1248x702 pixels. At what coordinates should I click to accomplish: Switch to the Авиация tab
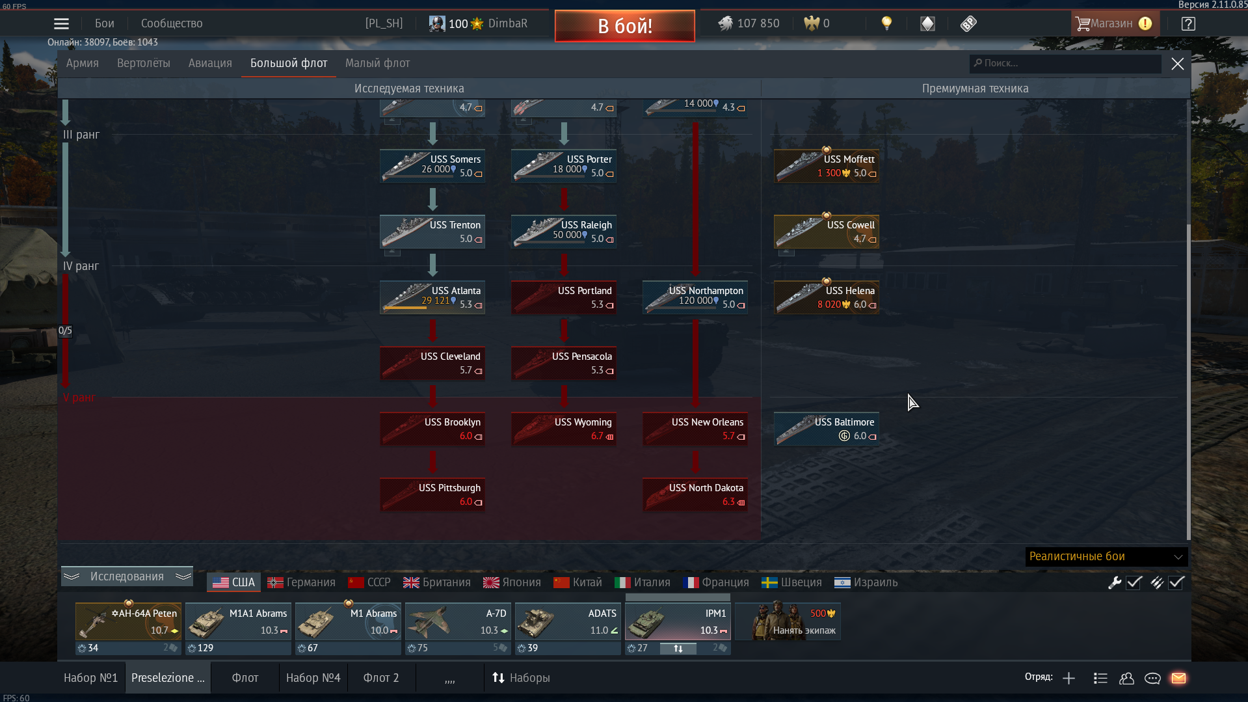(210, 63)
